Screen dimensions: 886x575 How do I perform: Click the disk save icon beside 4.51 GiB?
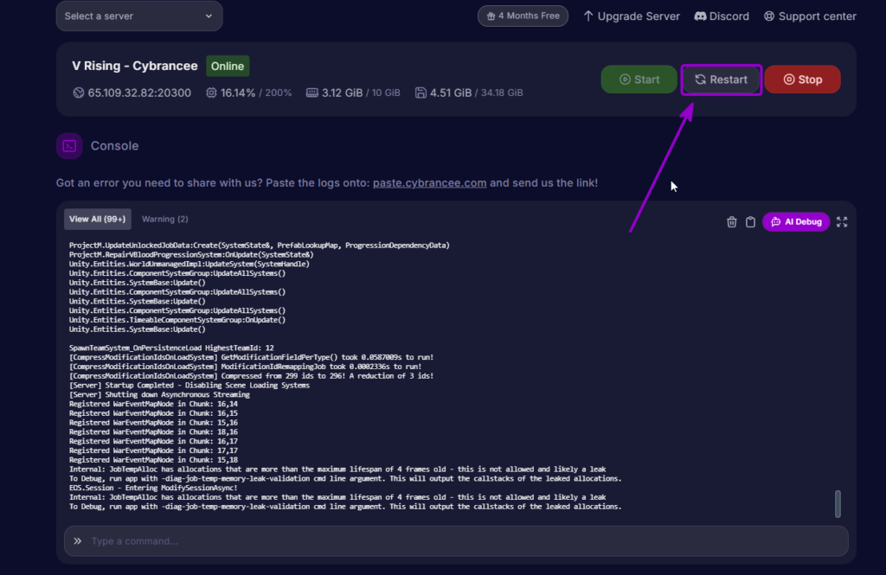coord(421,93)
